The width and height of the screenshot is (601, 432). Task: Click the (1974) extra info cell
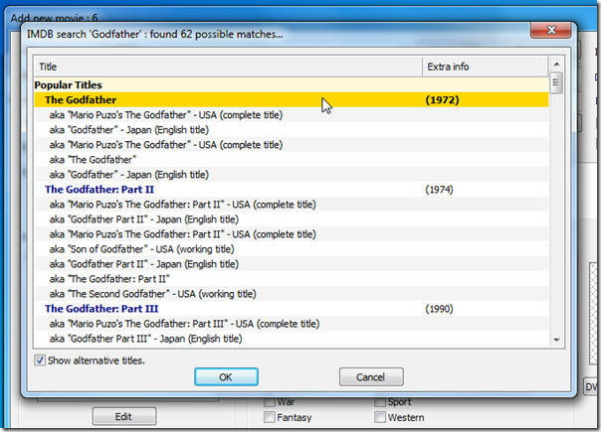[439, 190]
